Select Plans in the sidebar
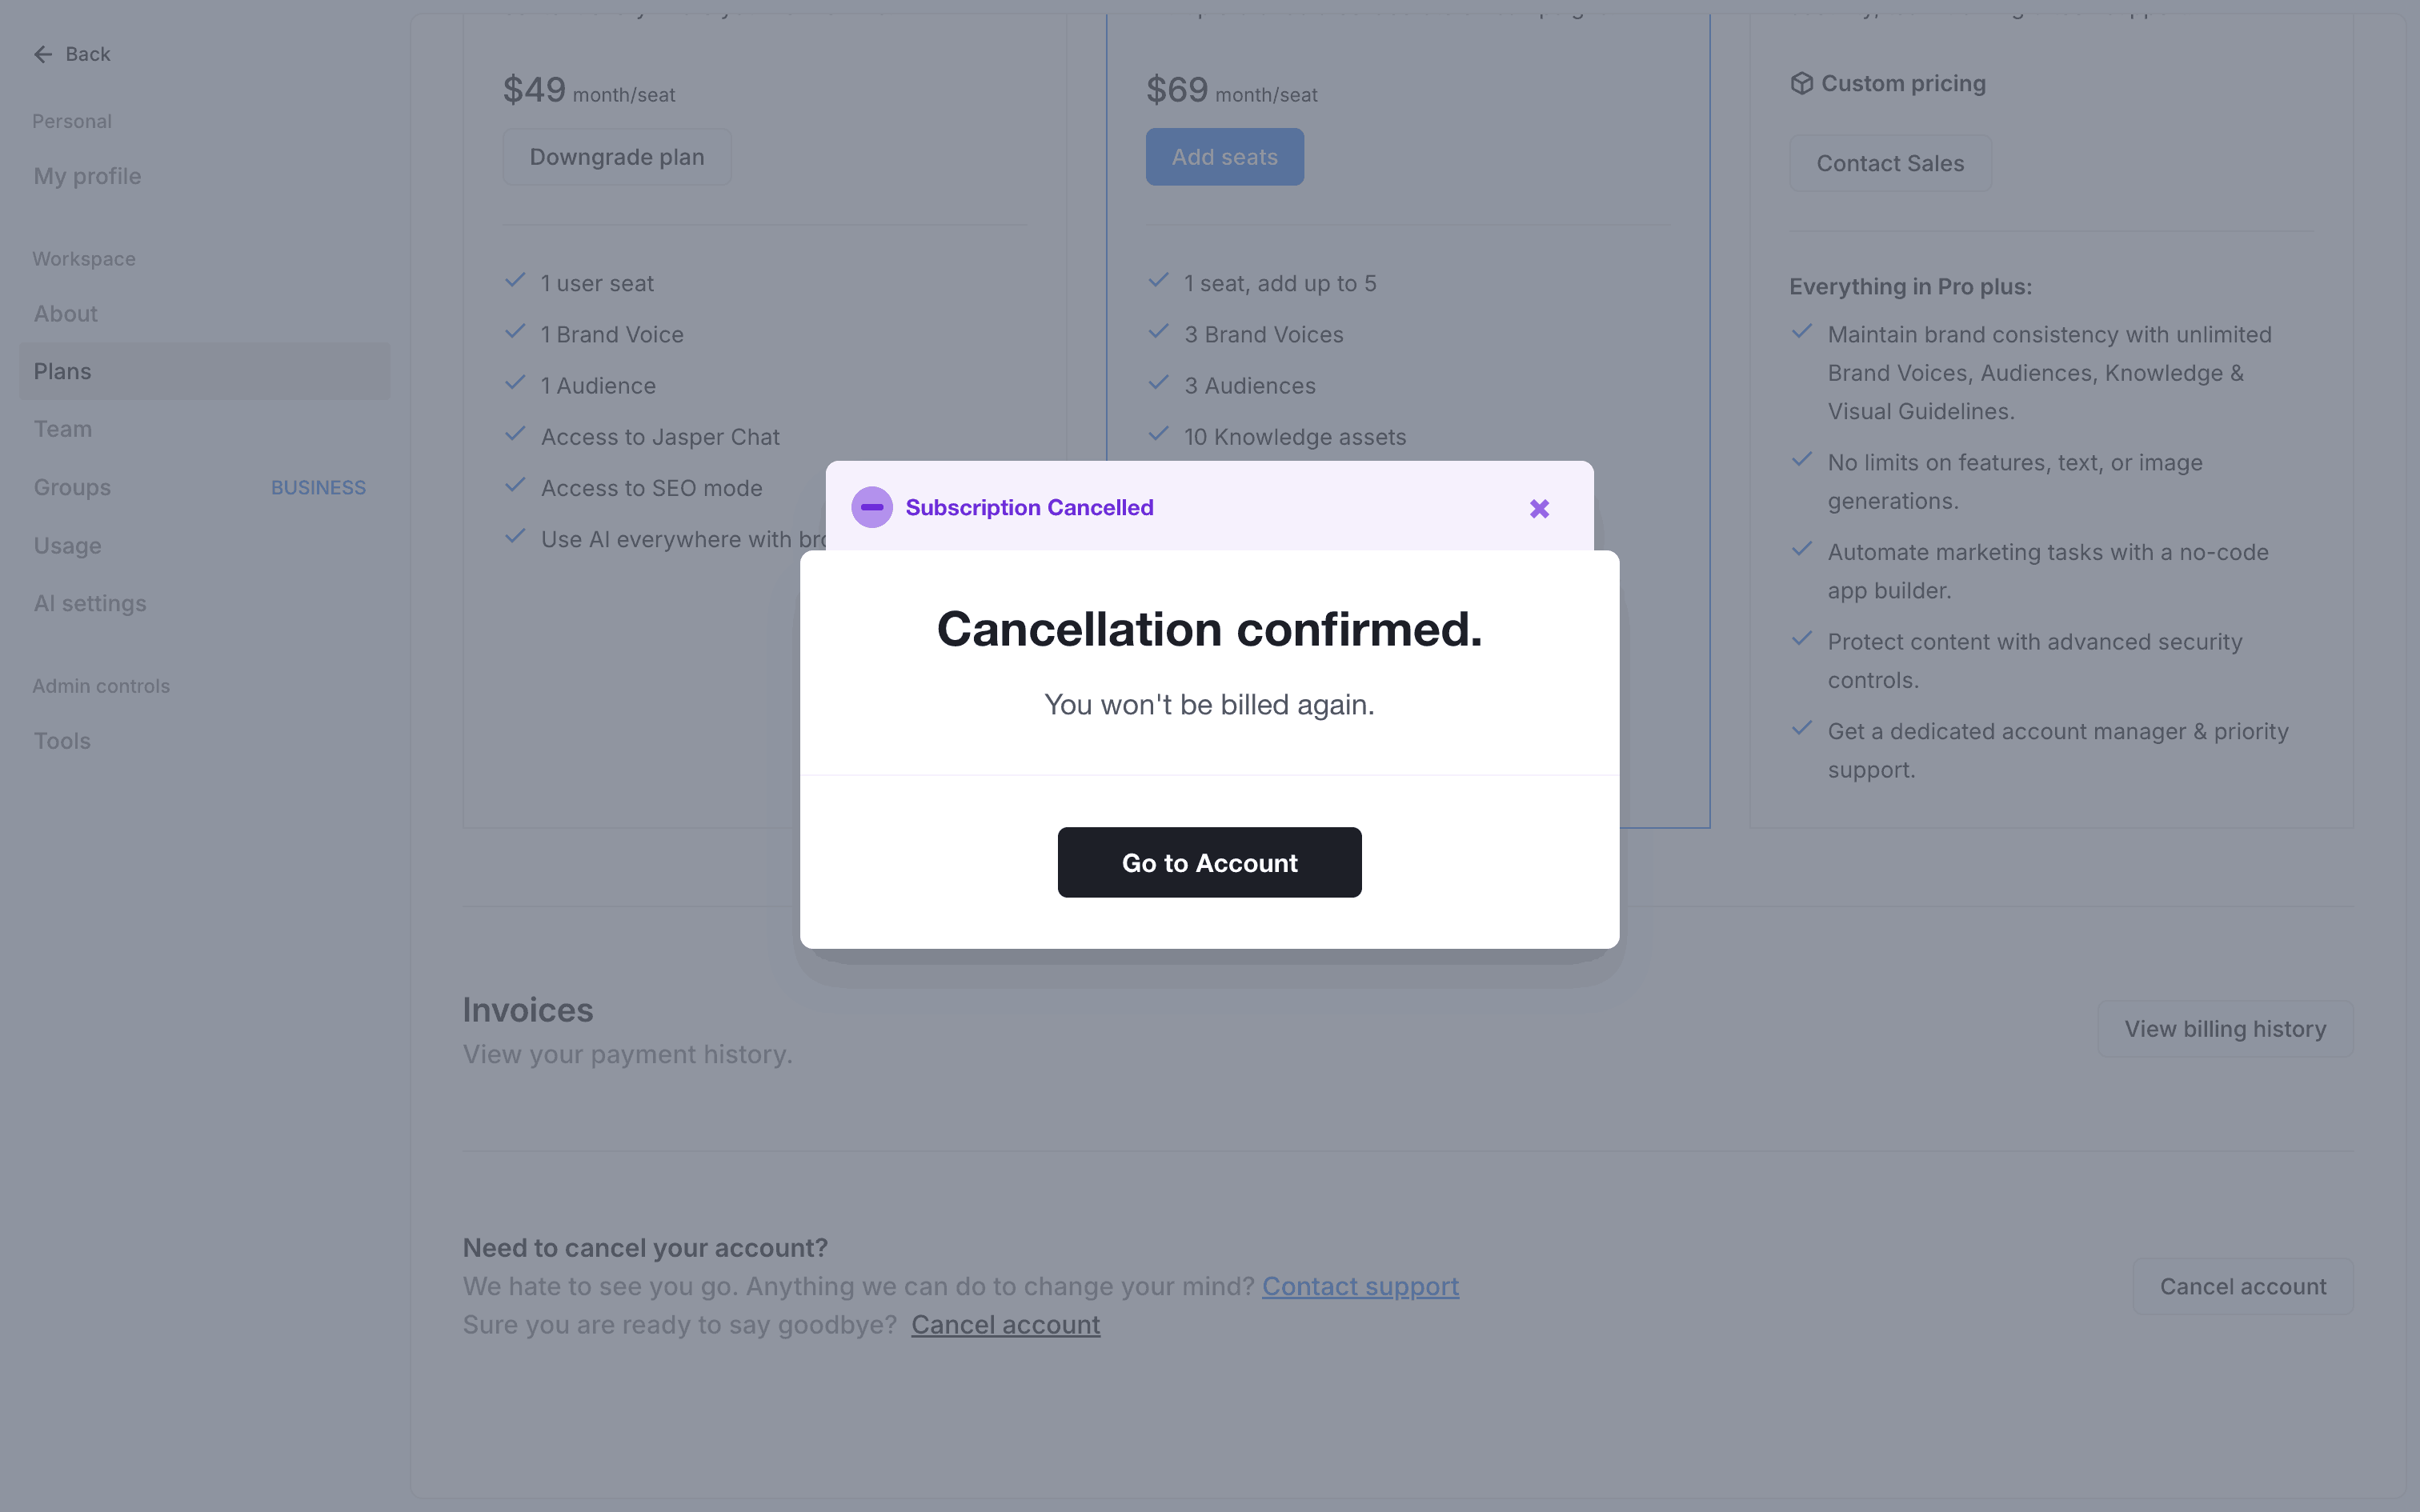 (x=63, y=371)
